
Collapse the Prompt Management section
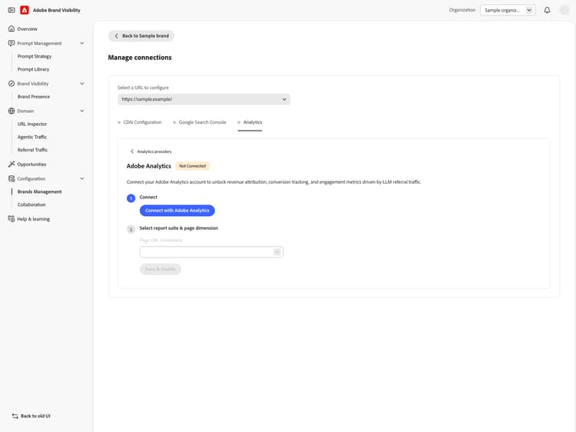pos(82,43)
